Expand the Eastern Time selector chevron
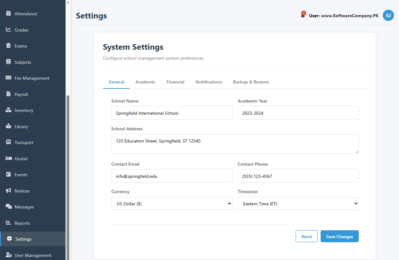 click(356, 203)
